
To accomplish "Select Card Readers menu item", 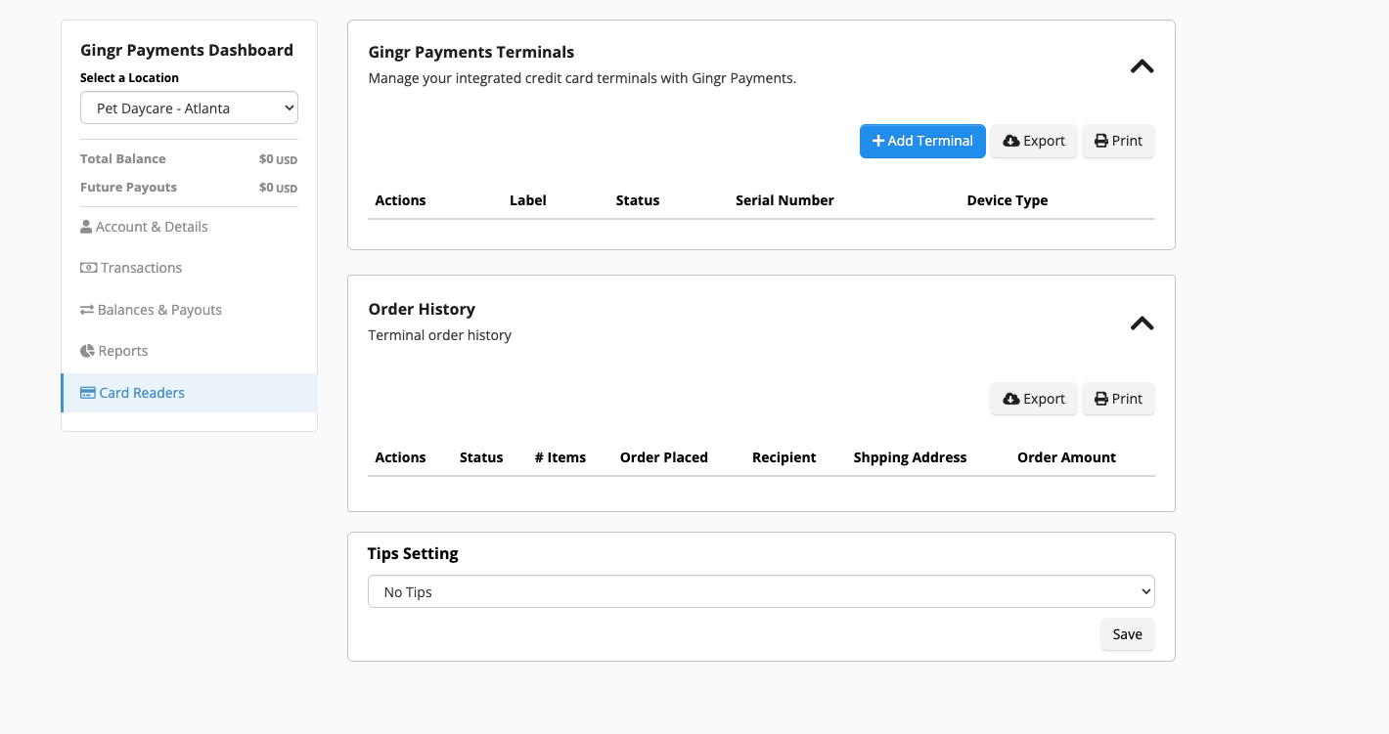I will pyautogui.click(x=189, y=393).
